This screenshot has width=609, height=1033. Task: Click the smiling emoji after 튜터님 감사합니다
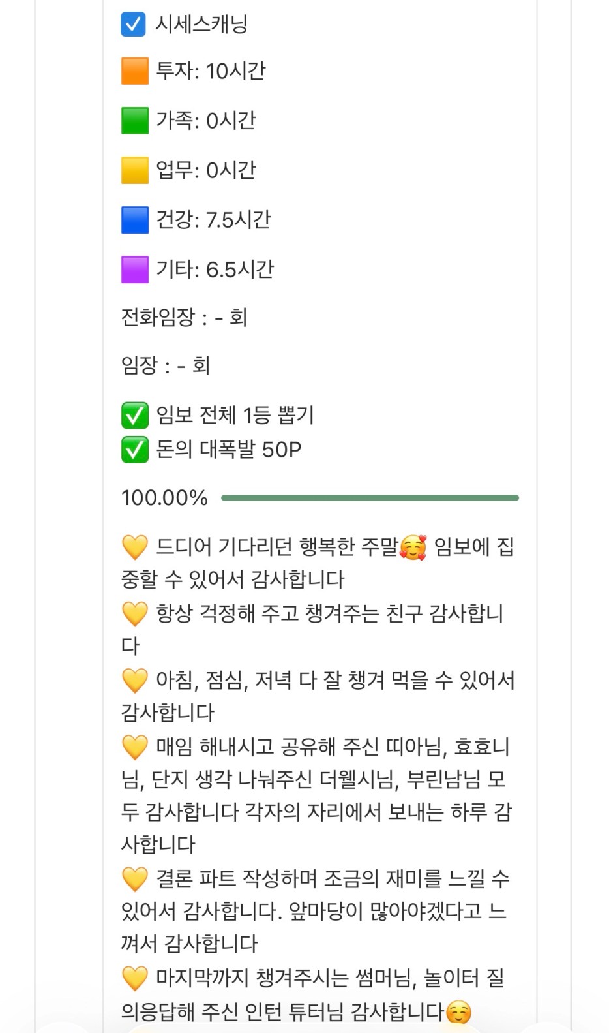(x=458, y=1012)
